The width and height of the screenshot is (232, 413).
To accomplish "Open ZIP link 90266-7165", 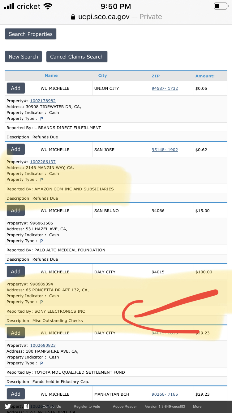I will click(165, 394).
